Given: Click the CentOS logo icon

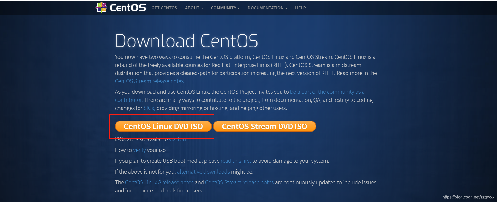Looking at the screenshot, I should coord(101,8).
